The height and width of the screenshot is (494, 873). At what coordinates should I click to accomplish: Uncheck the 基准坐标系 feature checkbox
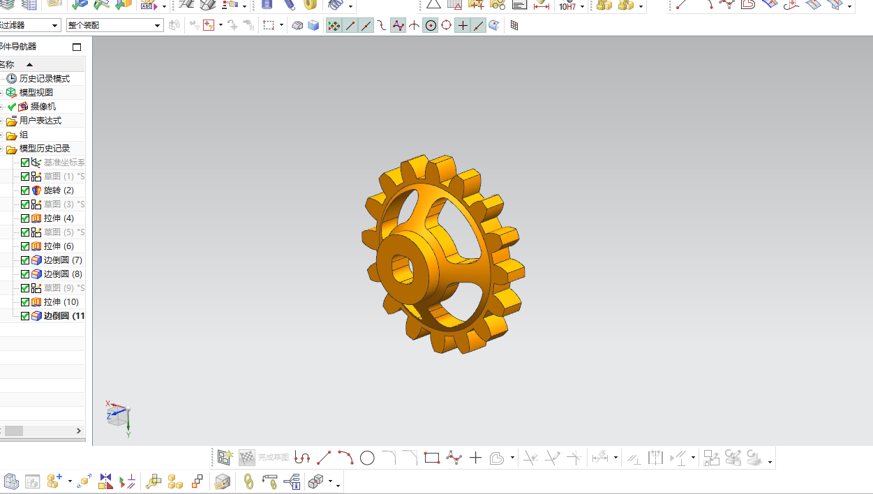pyautogui.click(x=25, y=163)
